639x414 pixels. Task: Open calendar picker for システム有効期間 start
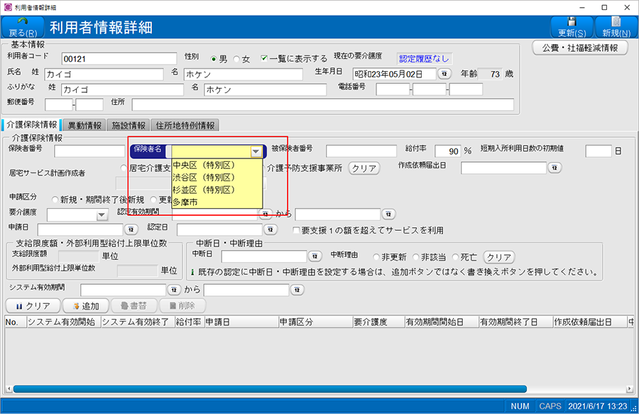pos(174,290)
